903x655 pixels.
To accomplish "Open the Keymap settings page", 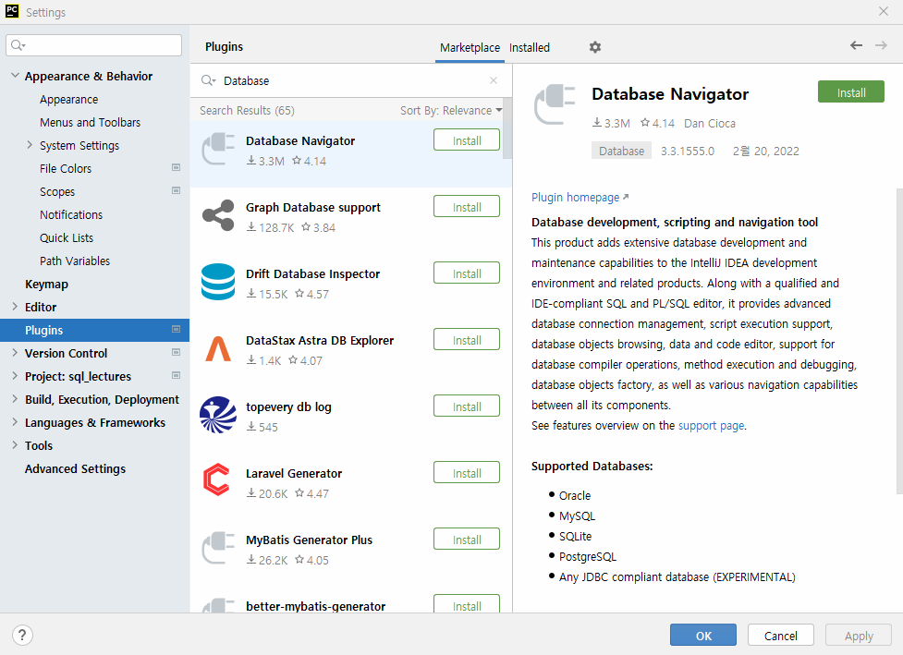I will coord(46,285).
